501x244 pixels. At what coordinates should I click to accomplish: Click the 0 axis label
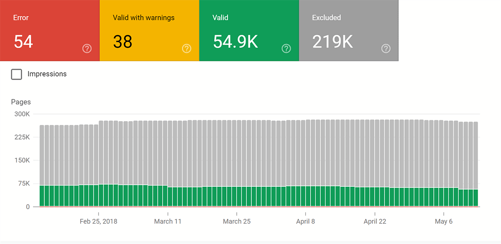28,207
